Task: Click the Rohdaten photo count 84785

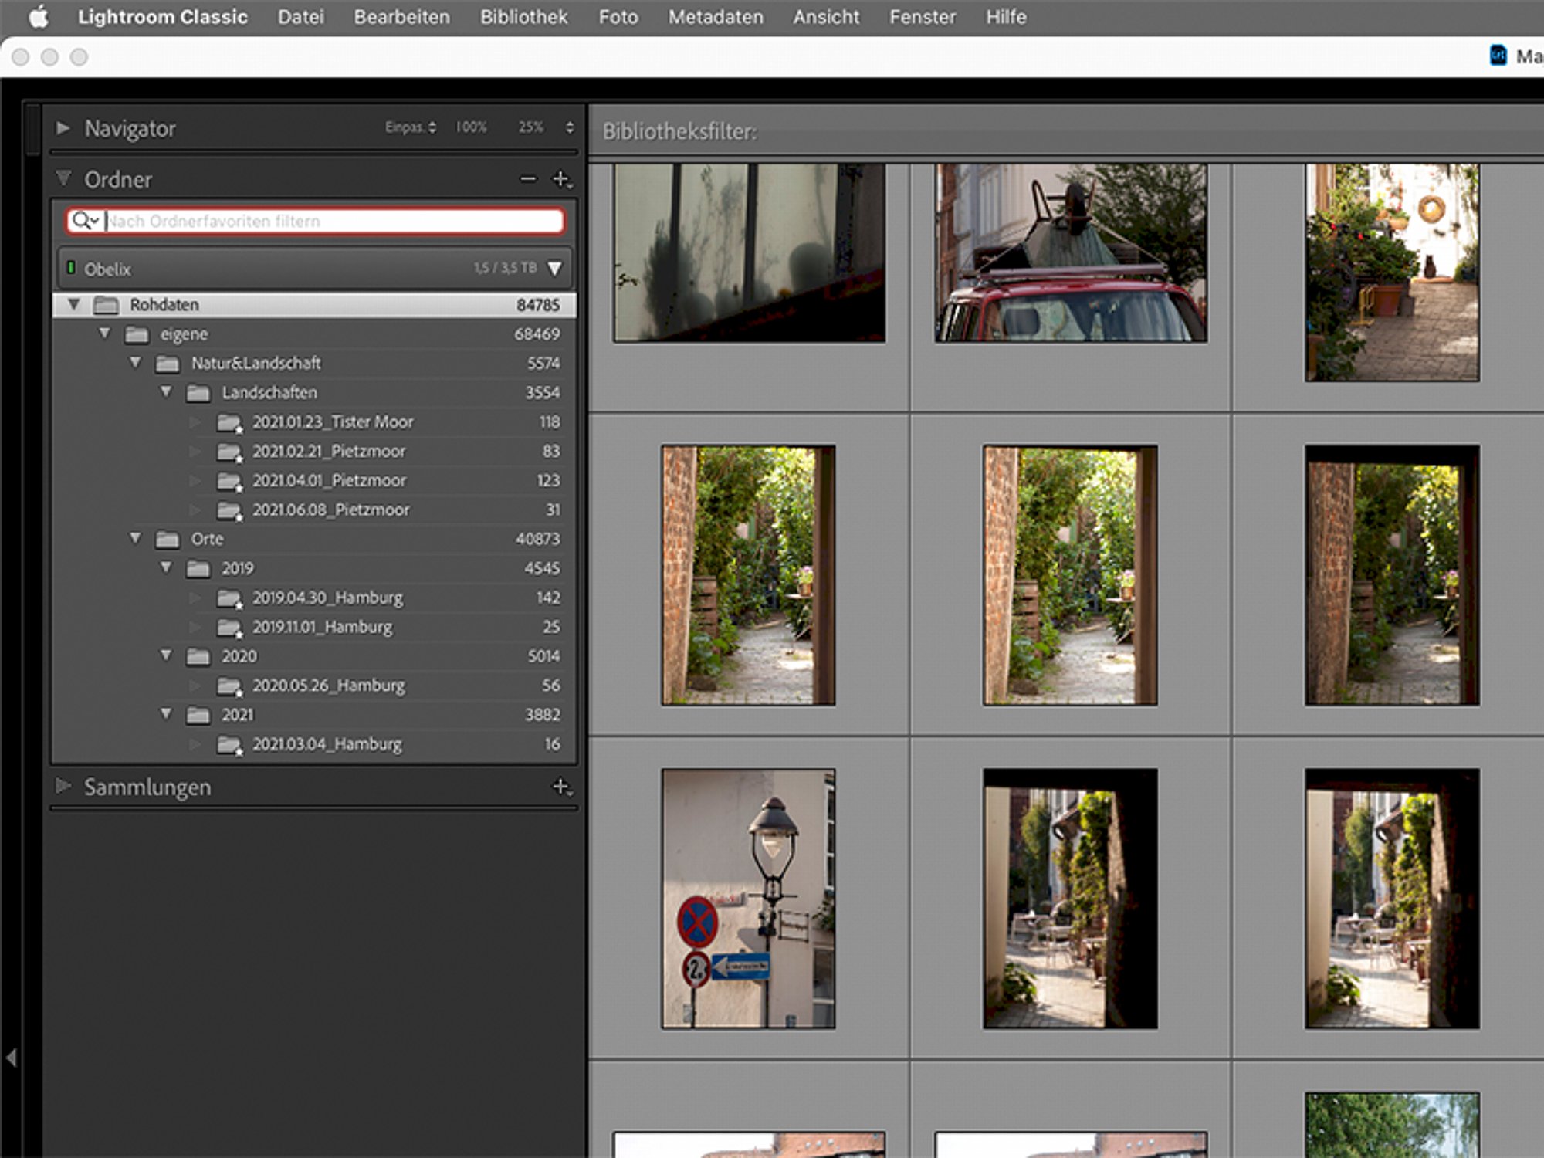Action: tap(538, 305)
